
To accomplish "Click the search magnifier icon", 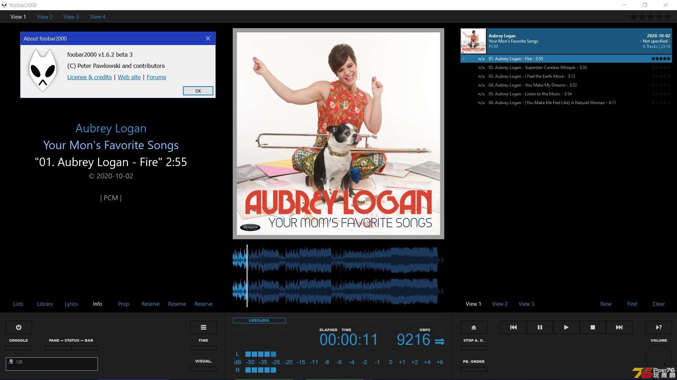I will pos(11,362).
